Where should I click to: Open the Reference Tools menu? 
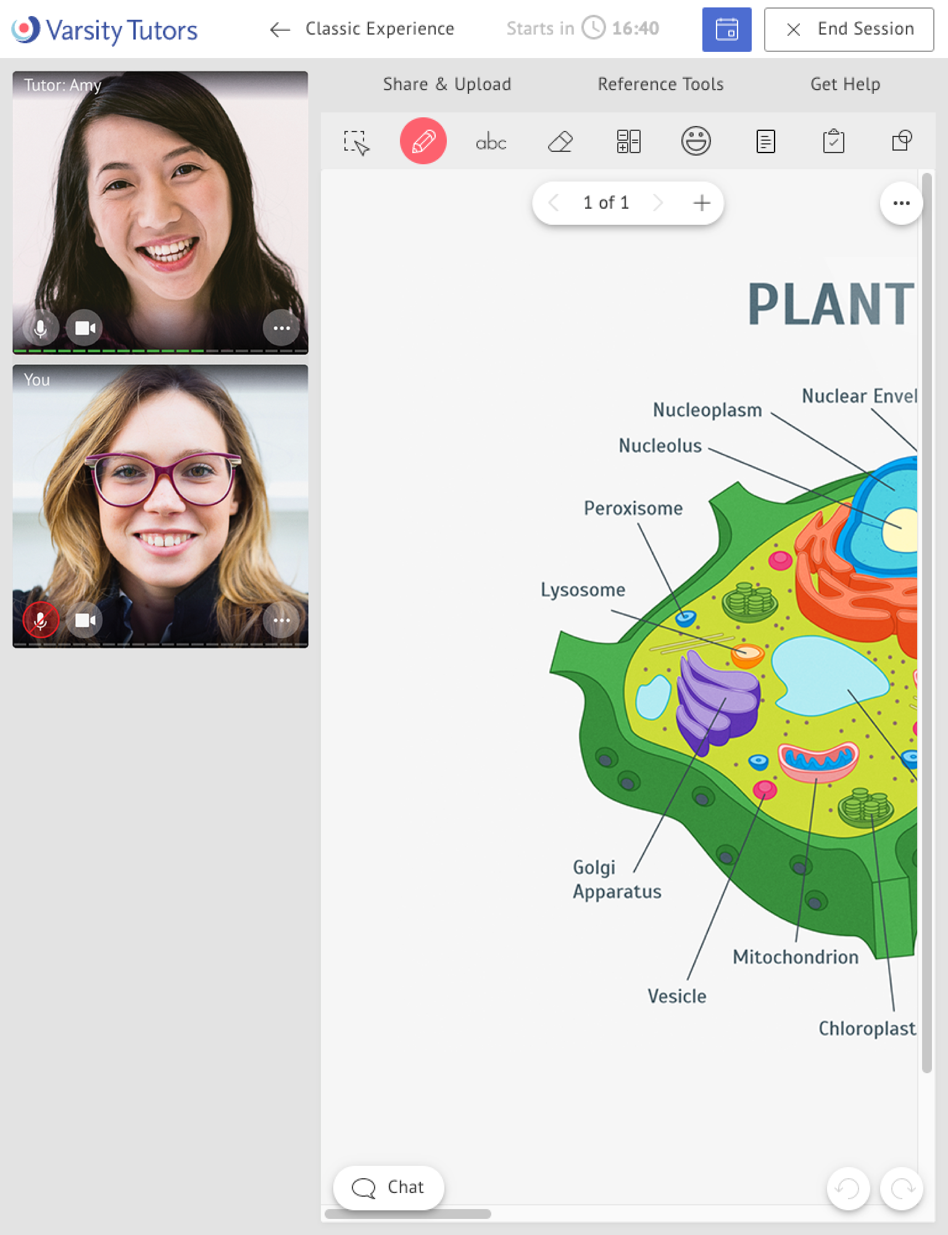click(660, 84)
